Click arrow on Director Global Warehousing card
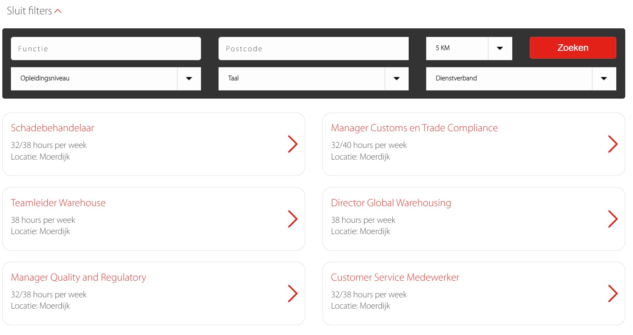 click(x=612, y=219)
